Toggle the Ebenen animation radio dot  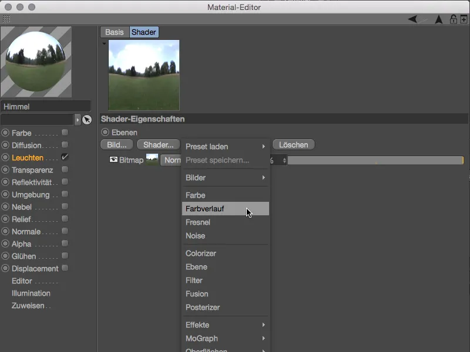tap(105, 132)
